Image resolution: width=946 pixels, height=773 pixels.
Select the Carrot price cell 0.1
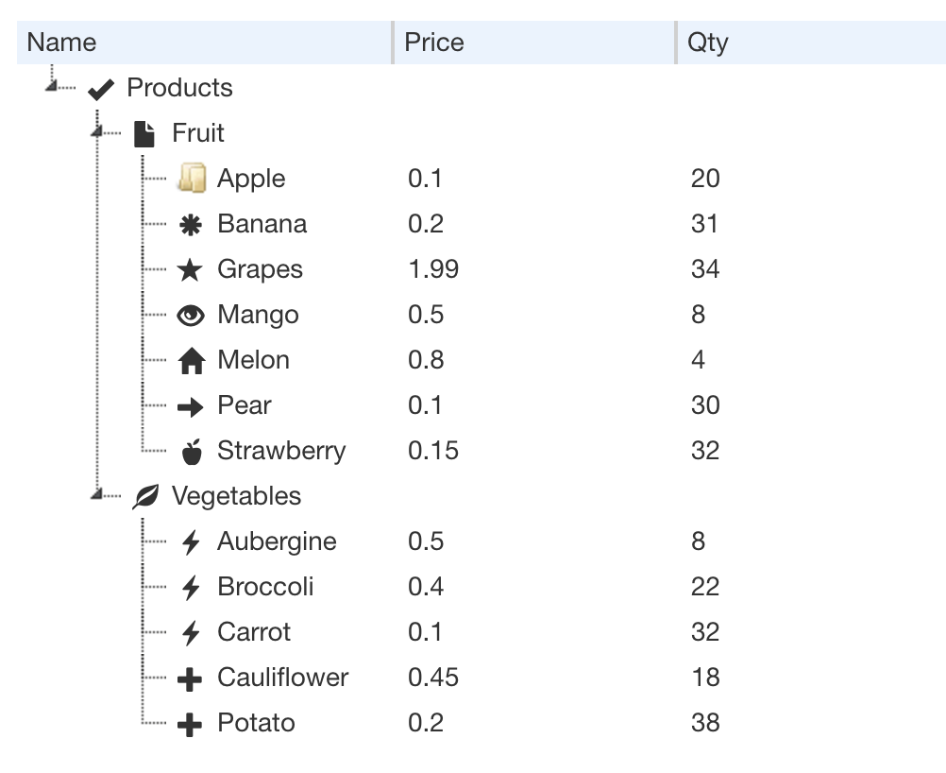pos(426,632)
